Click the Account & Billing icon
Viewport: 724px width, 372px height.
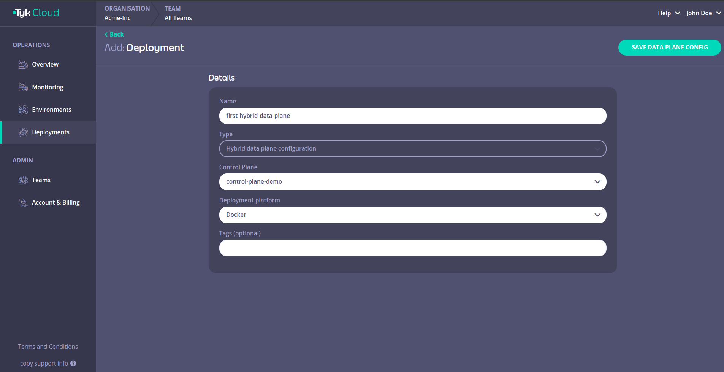click(x=23, y=202)
